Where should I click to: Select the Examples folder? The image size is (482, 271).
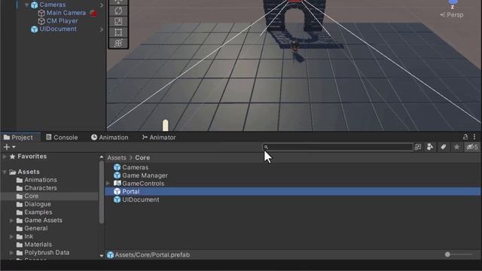(x=38, y=212)
